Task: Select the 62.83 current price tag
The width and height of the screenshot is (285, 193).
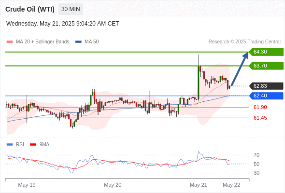Action: [x=266, y=86]
